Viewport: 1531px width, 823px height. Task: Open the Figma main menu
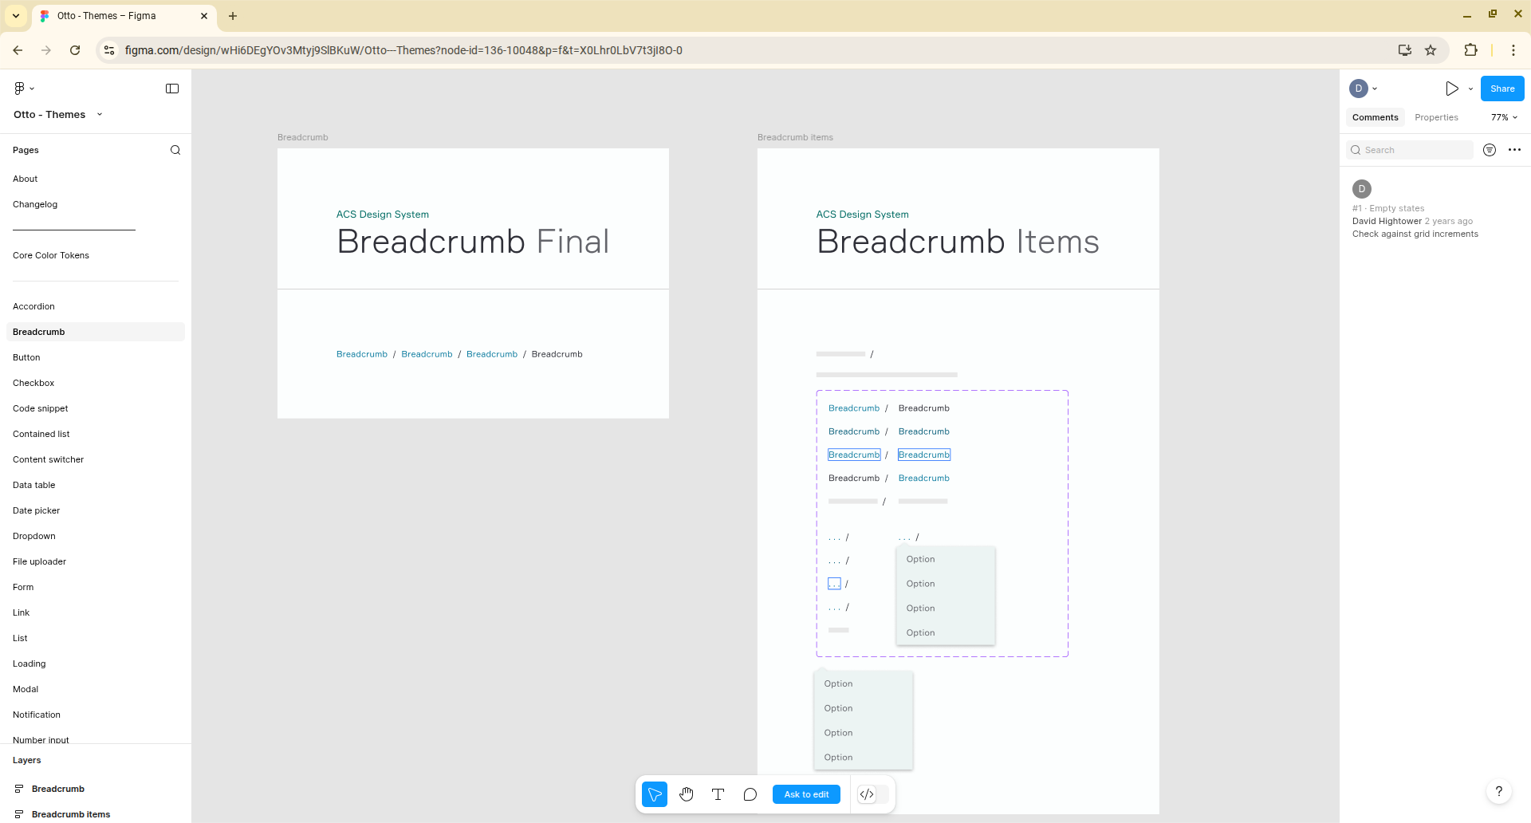point(24,89)
